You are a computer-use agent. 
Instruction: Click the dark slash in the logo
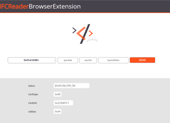(85, 34)
